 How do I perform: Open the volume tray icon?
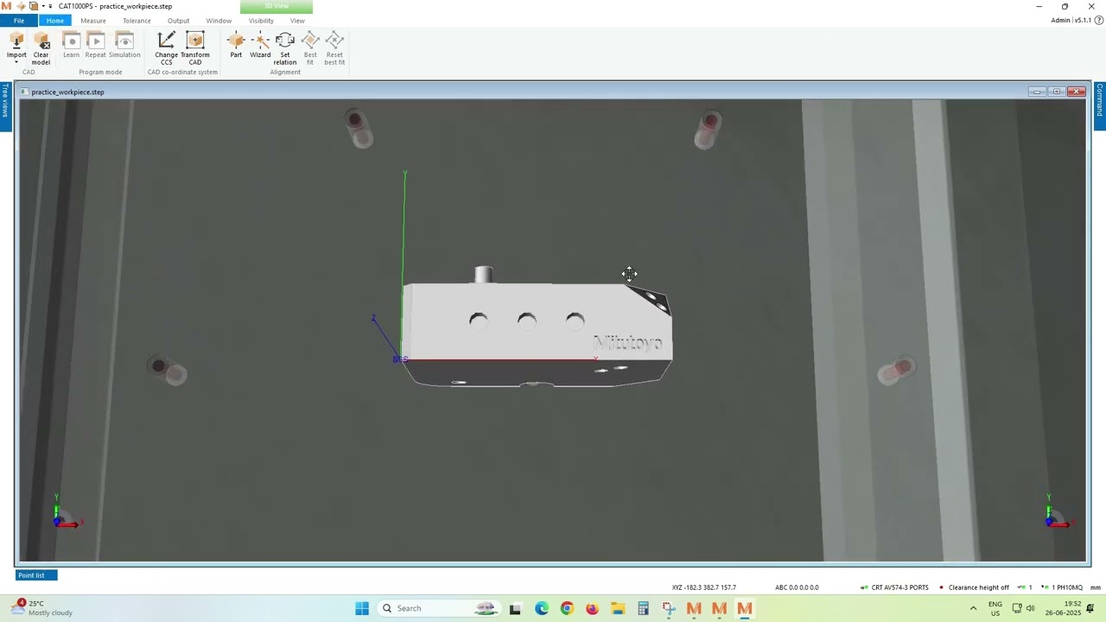coord(1030,608)
